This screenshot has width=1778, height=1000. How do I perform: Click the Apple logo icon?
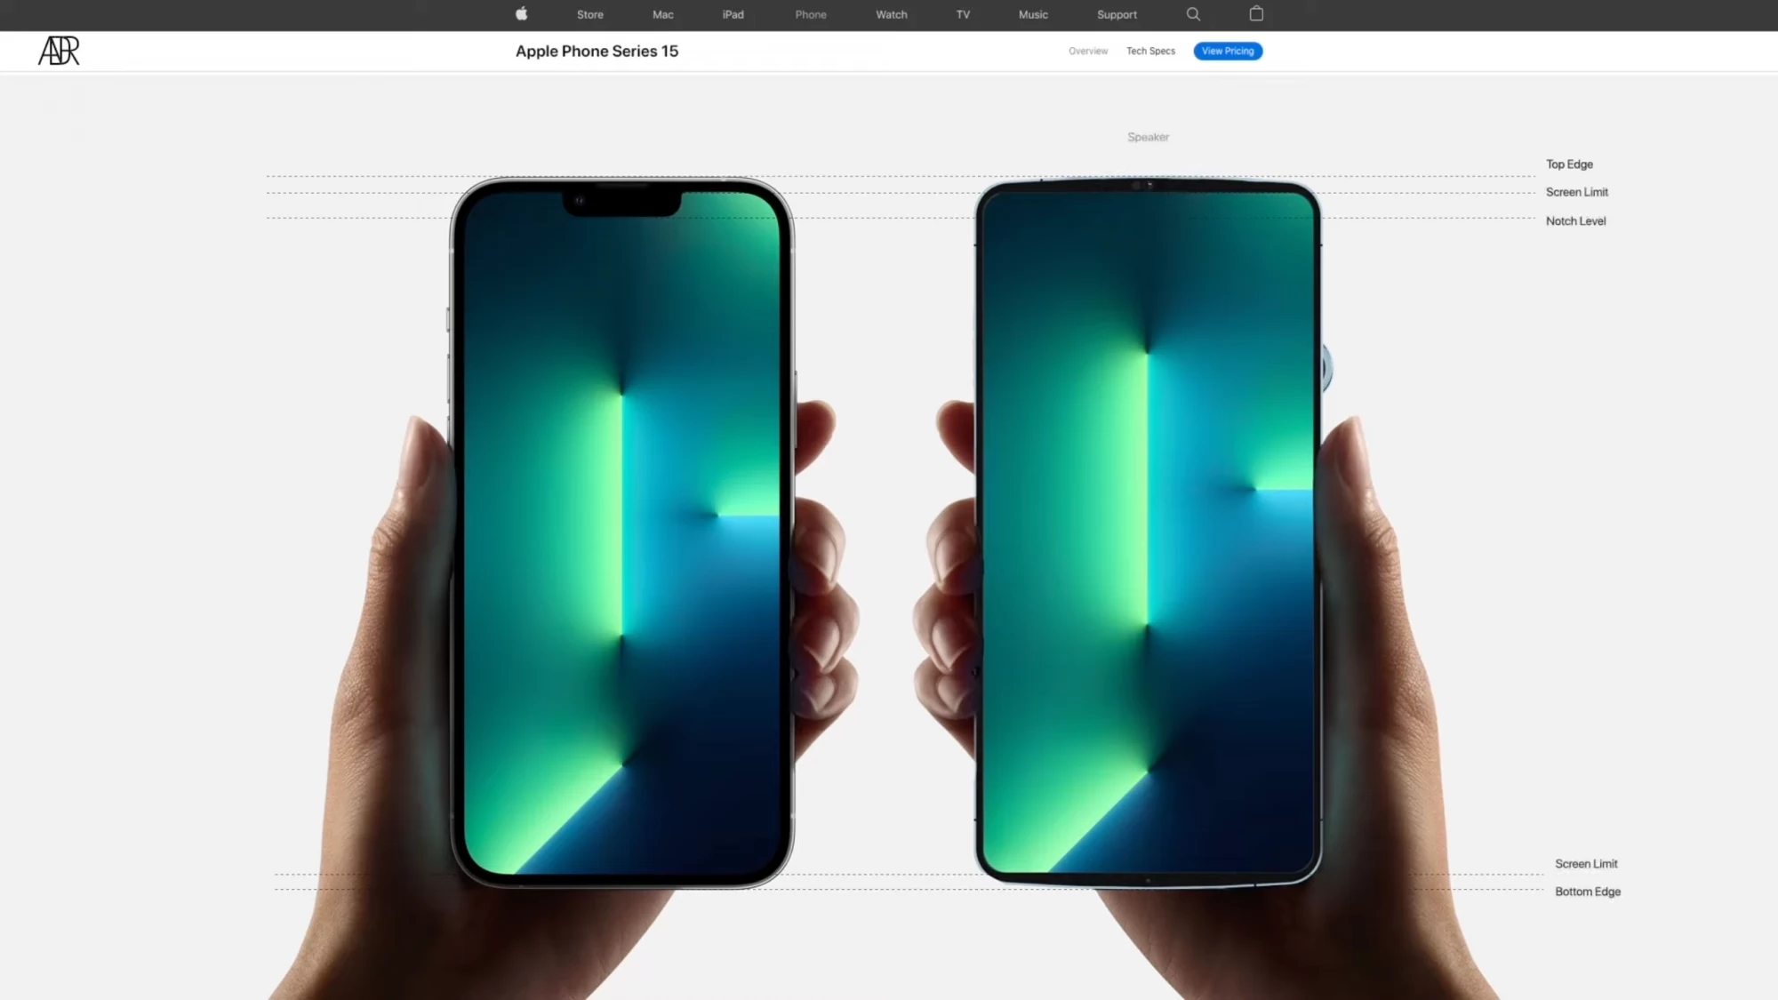[x=522, y=14]
